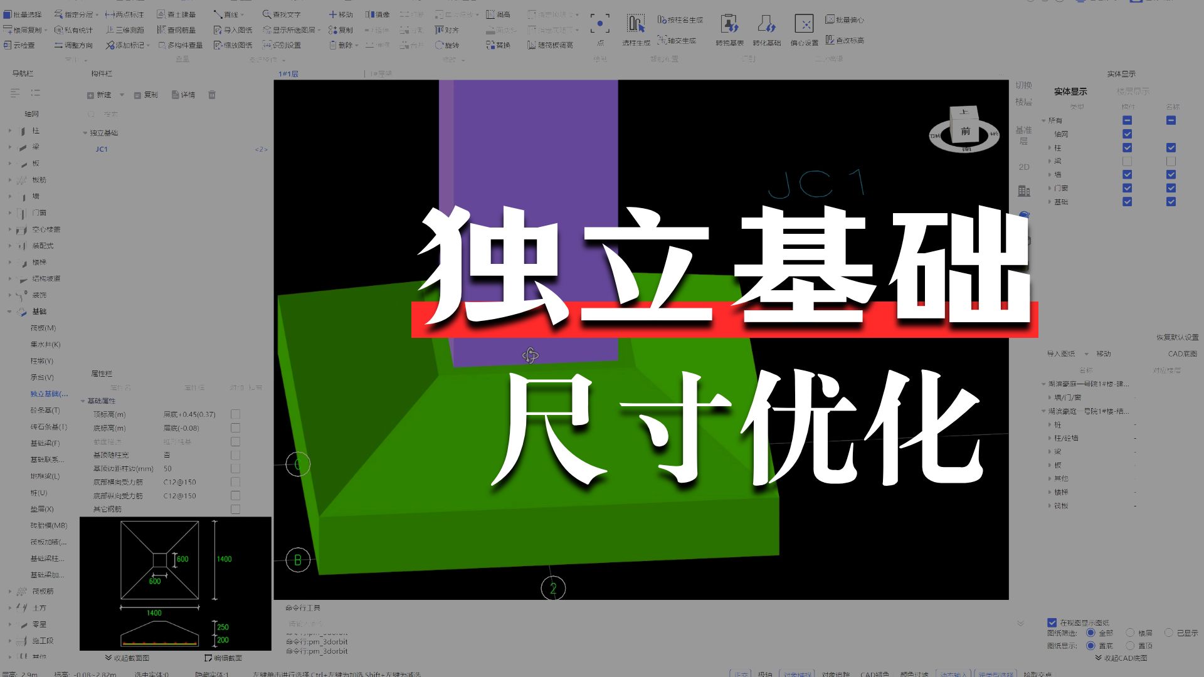Click the 收起截面图 collapse section button

pos(127,658)
